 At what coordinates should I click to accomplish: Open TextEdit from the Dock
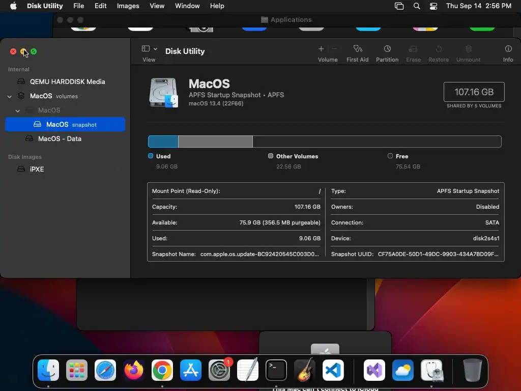pyautogui.click(x=248, y=370)
